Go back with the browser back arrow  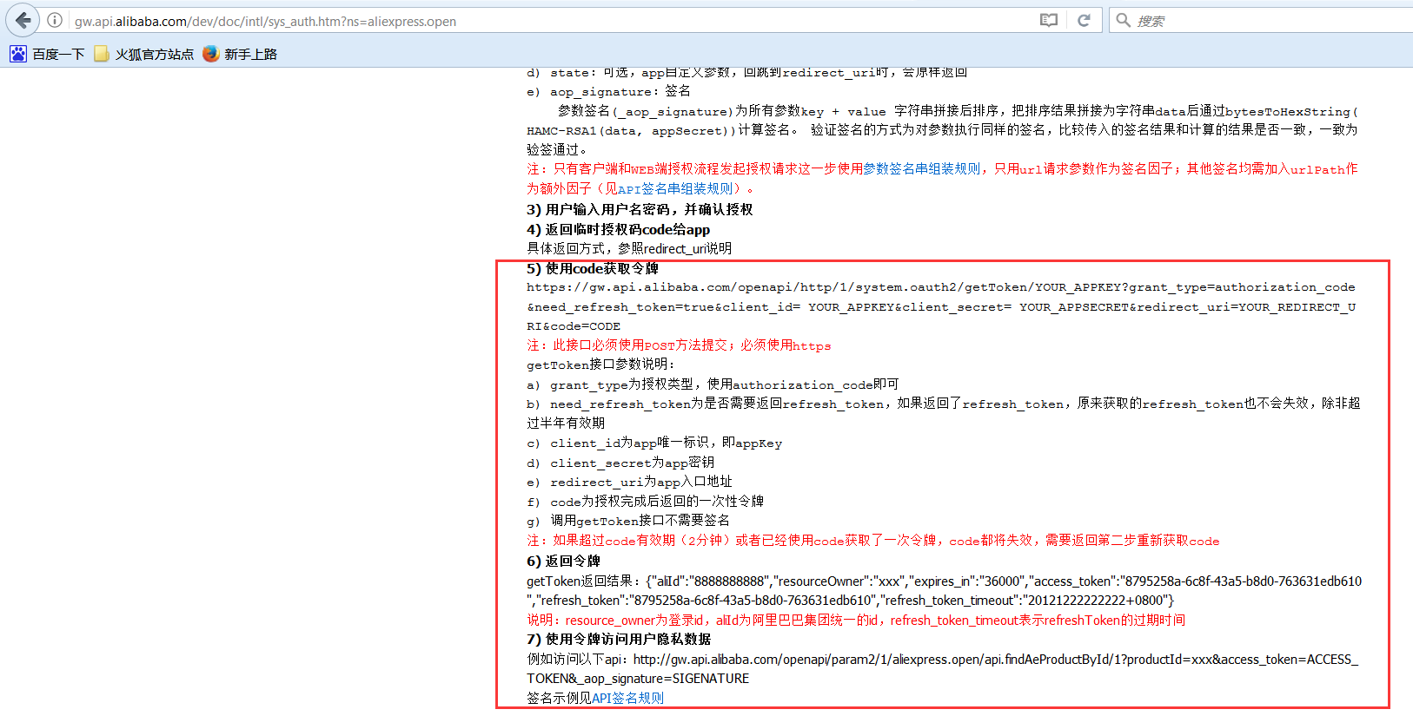[x=22, y=20]
